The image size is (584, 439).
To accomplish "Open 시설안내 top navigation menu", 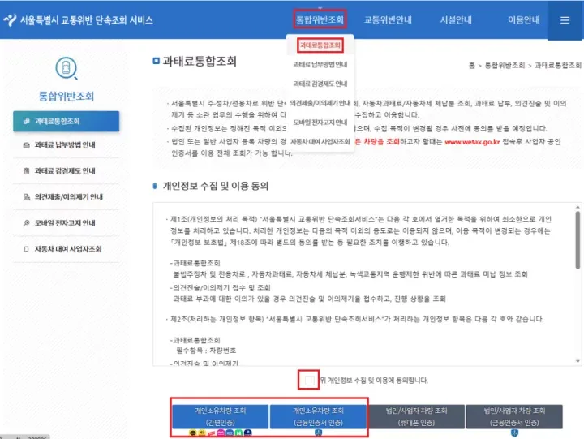I will [x=456, y=19].
